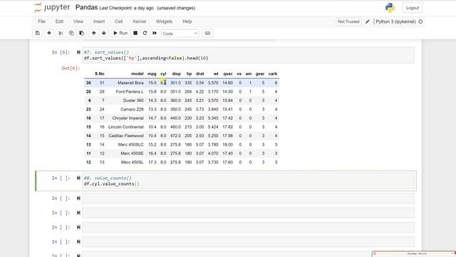Click the 'S.No' column header

pos(100,74)
